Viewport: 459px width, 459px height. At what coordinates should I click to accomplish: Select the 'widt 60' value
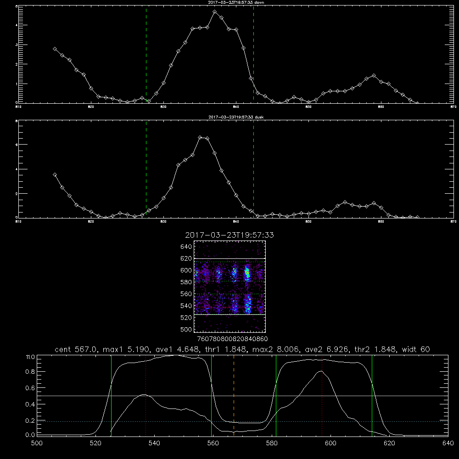416,349
